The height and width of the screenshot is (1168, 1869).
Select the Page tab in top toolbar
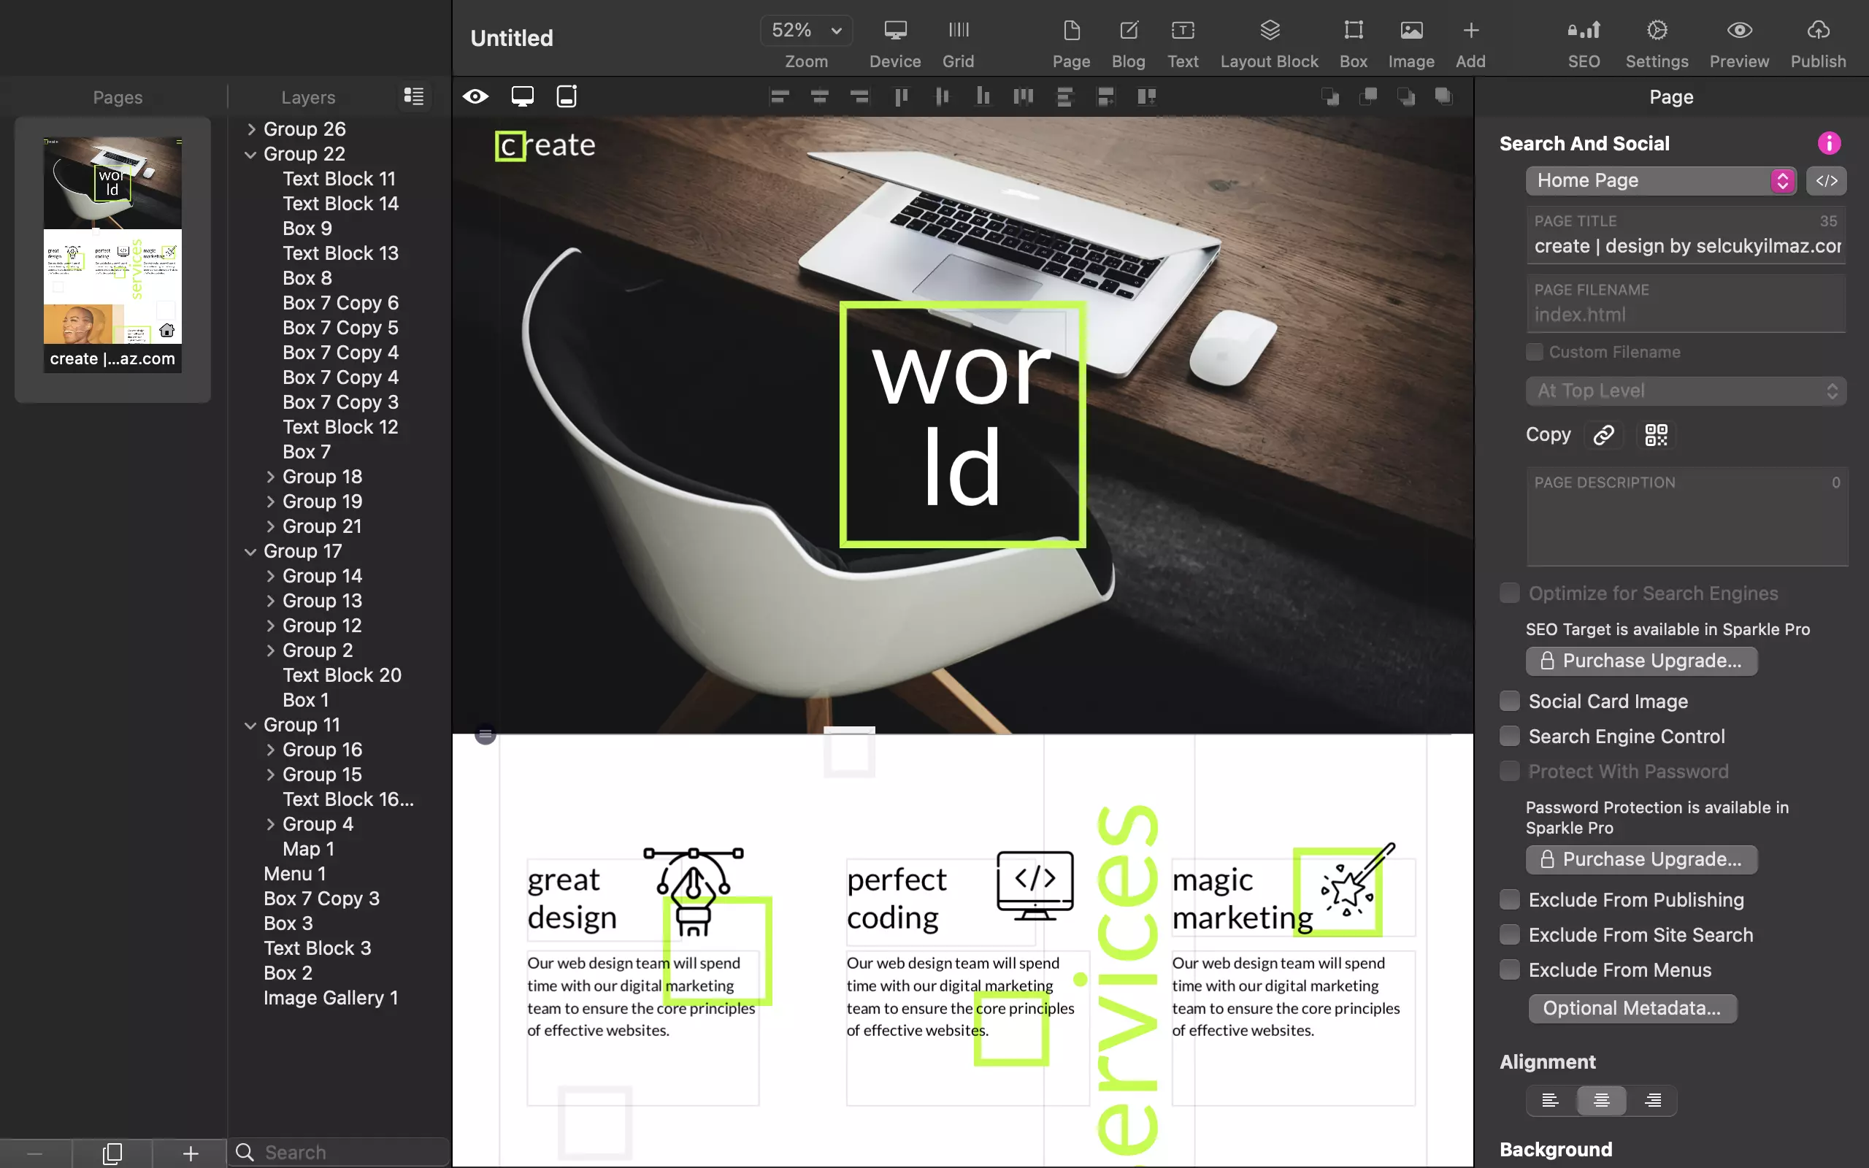click(x=1071, y=40)
